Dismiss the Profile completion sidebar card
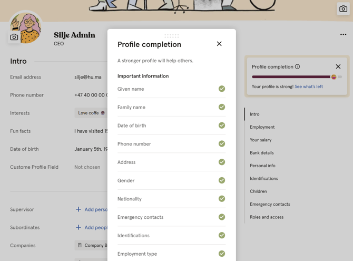Screen dimensions: 353x261 click(x=338, y=67)
